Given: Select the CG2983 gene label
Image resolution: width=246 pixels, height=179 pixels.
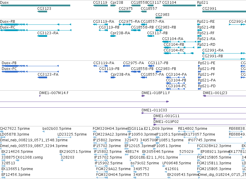Looking at the screenshot, I should click(x=162, y=14).
